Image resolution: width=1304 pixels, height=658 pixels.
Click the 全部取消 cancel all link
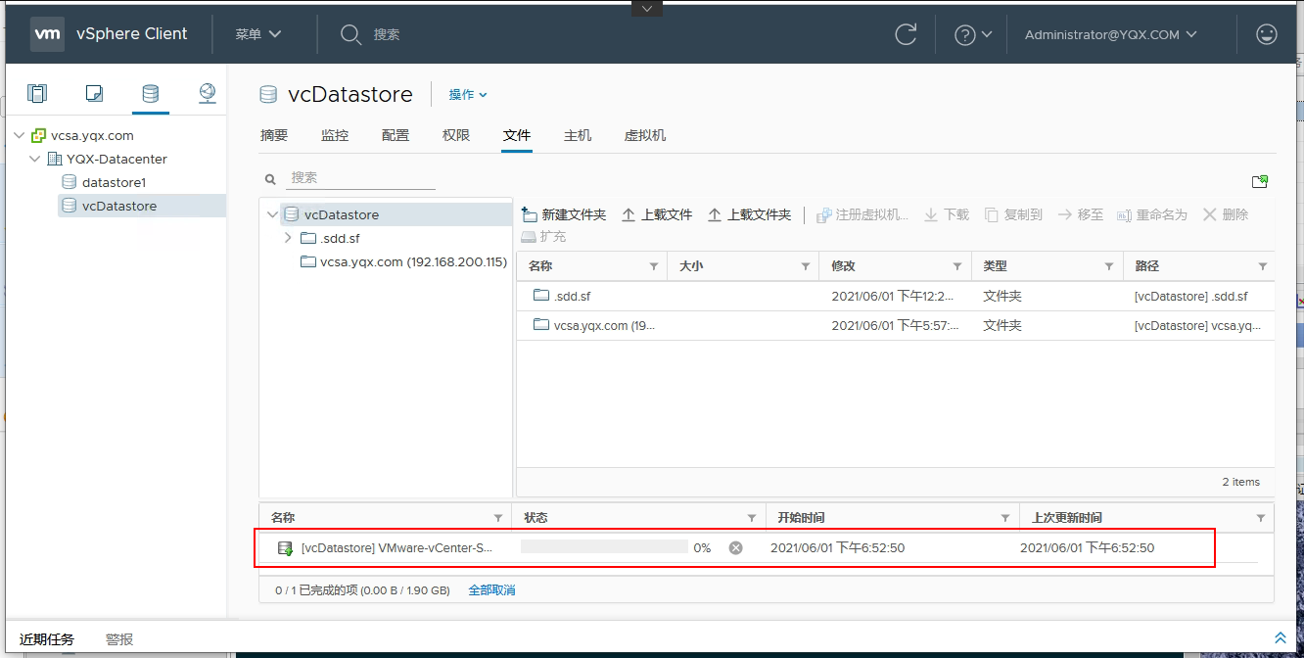(x=491, y=589)
